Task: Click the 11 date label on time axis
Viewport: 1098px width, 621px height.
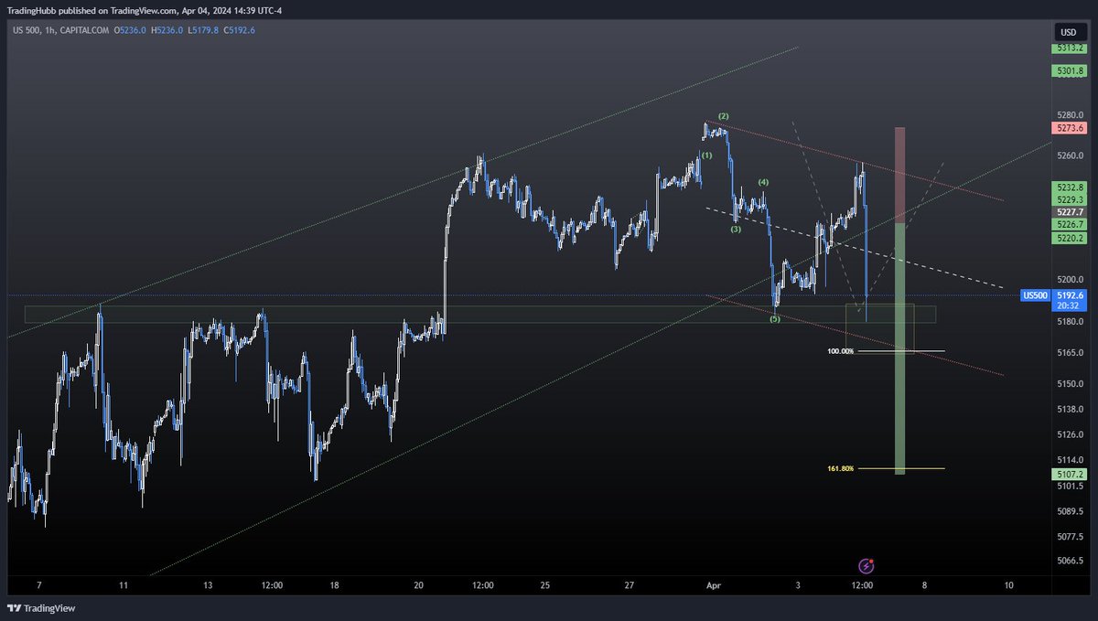Action: click(124, 585)
